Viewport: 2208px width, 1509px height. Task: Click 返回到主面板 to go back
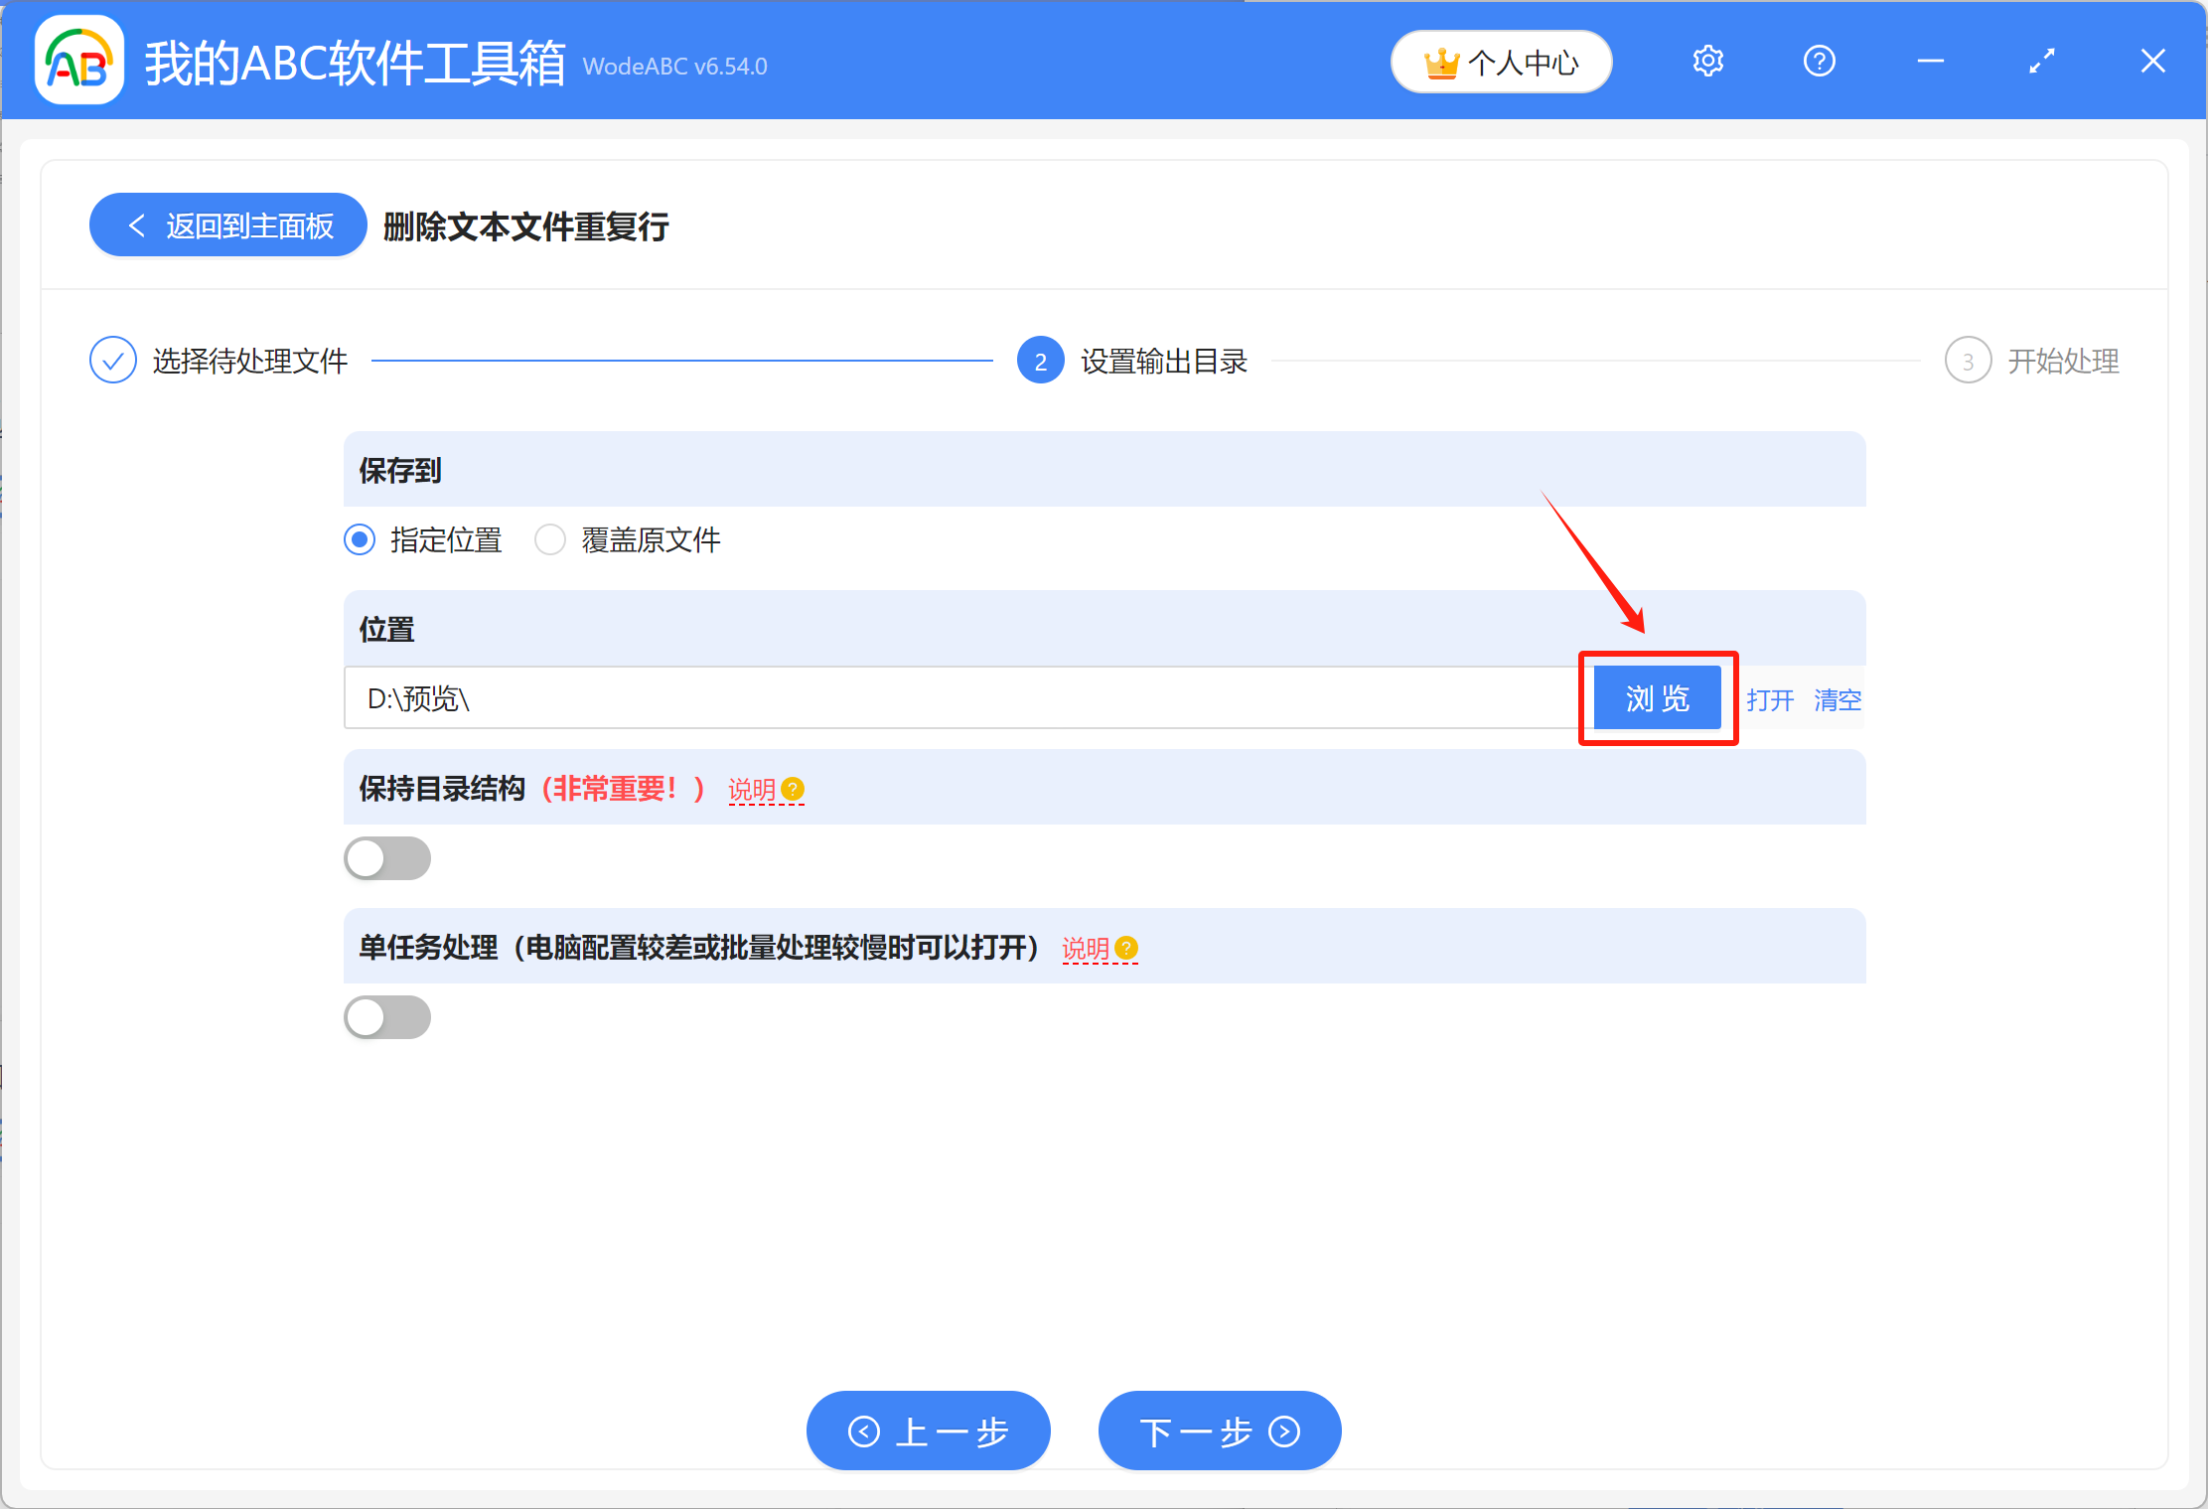point(226,225)
